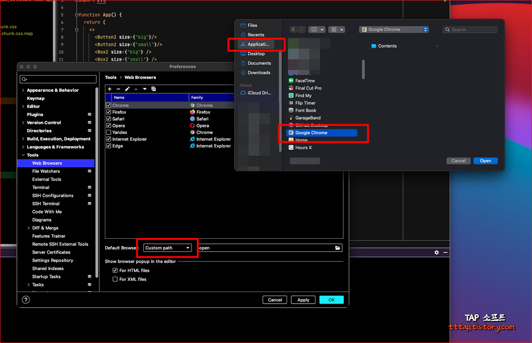Click the Preferences search field

point(58,79)
